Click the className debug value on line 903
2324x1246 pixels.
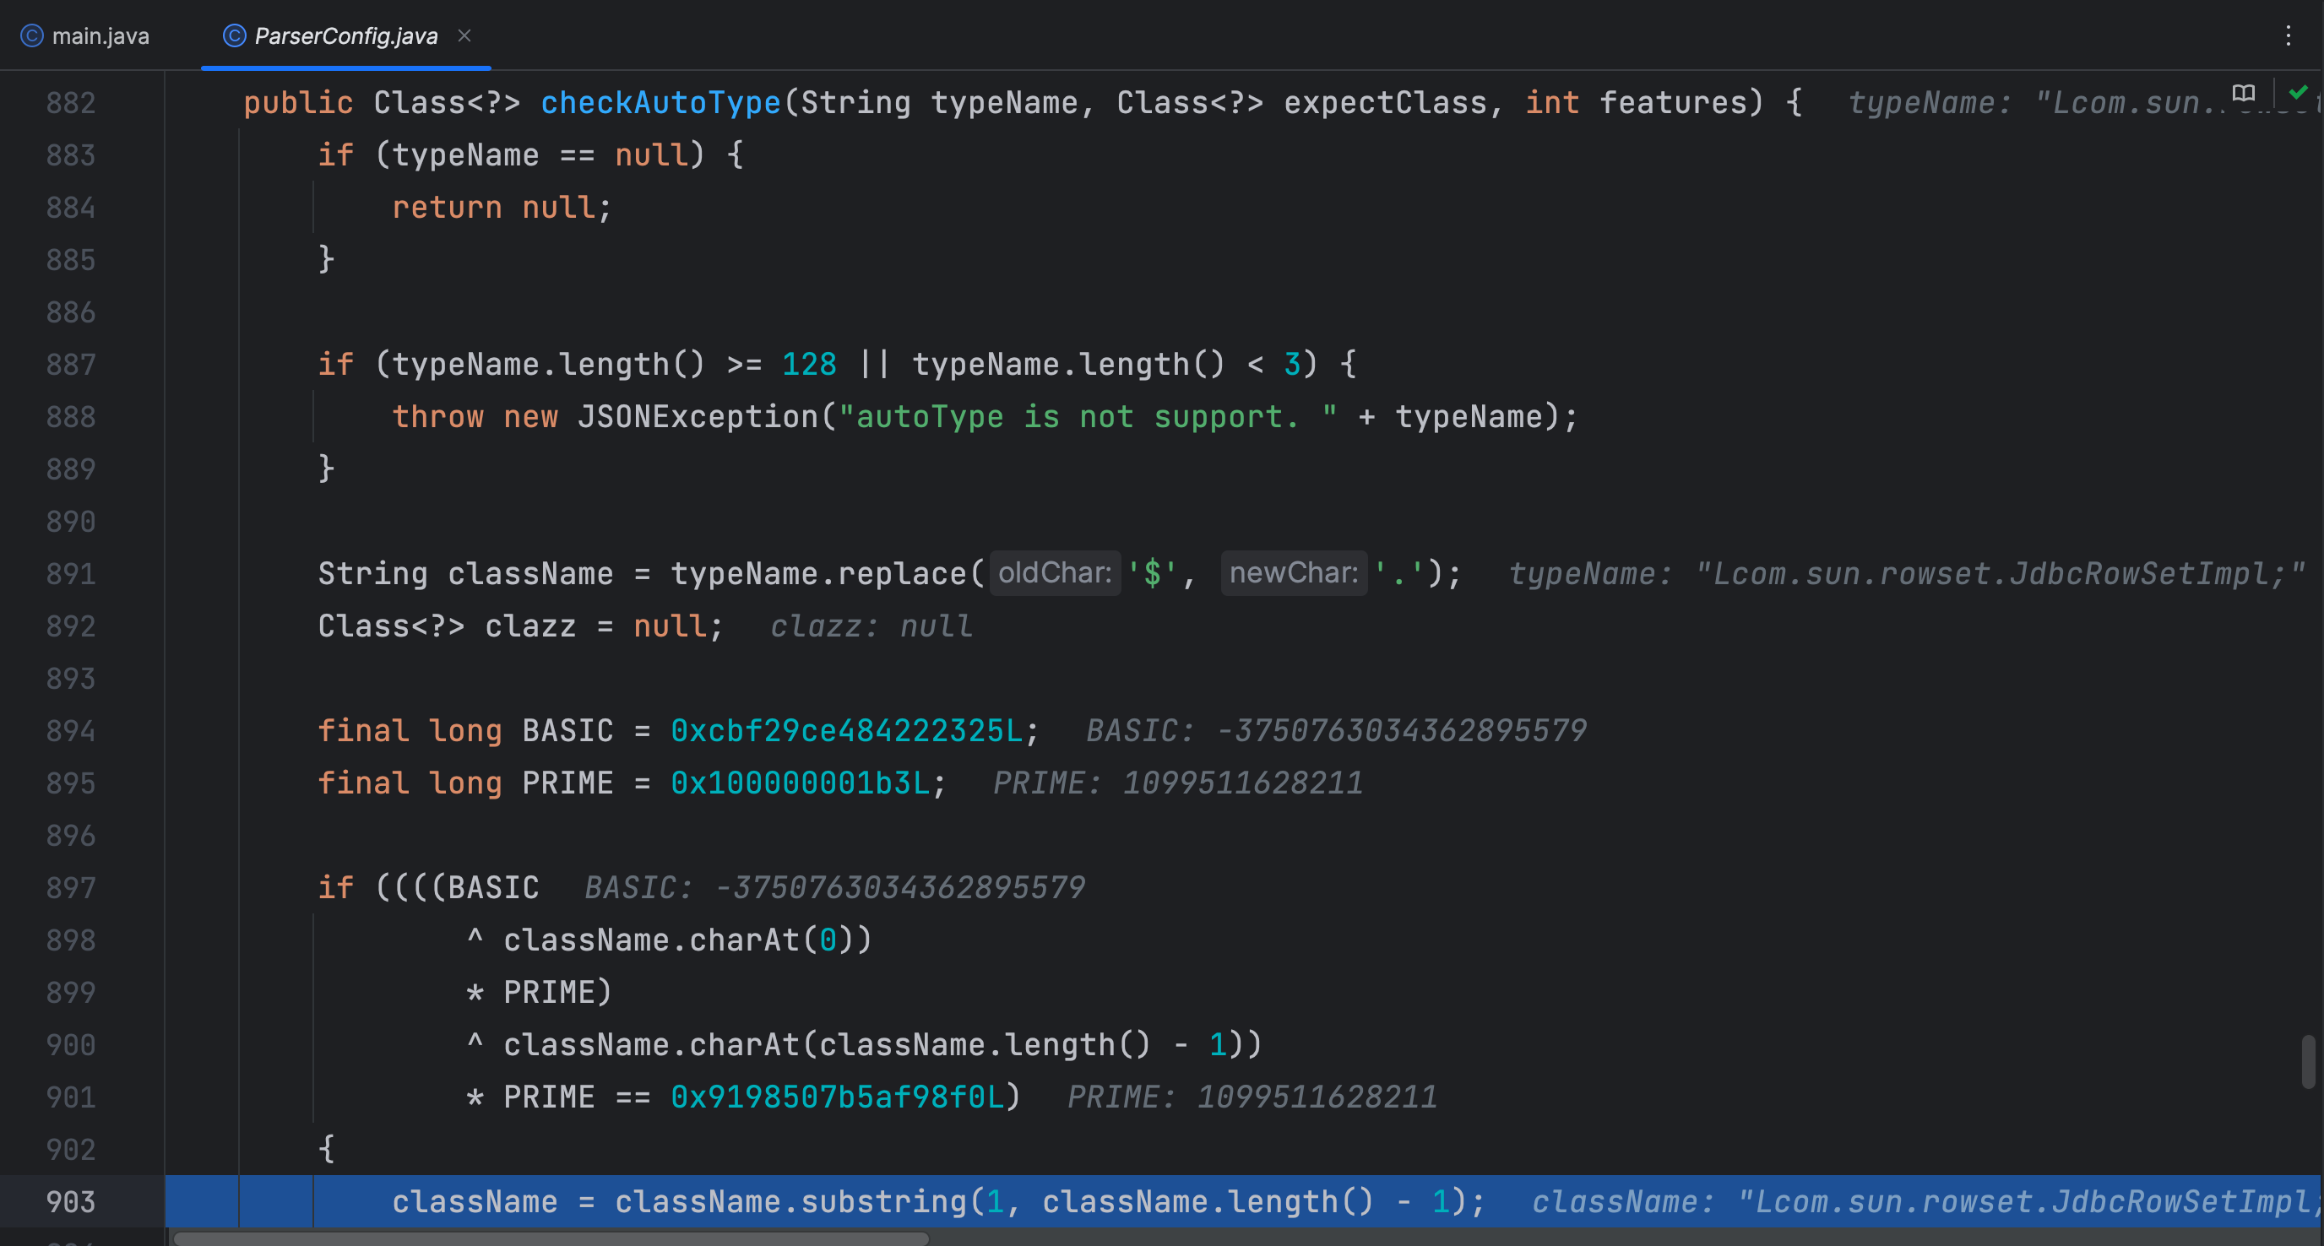point(1925,1202)
